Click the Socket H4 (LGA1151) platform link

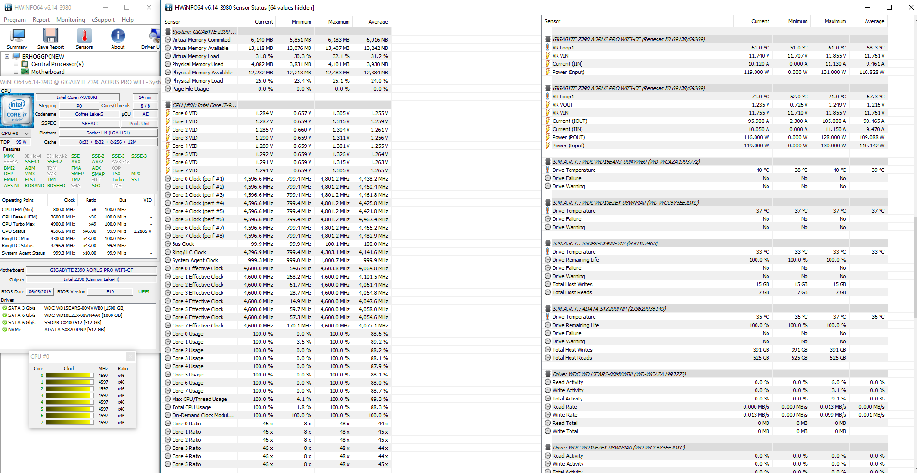[108, 133]
